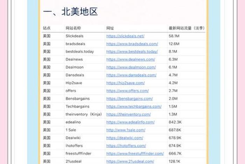Click the 最新网站流量 column header

187,28
